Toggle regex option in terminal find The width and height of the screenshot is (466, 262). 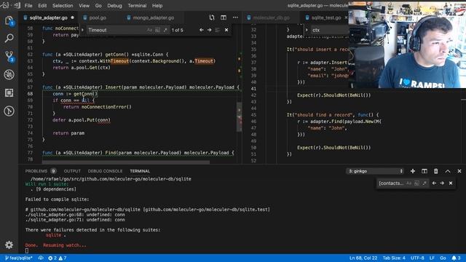tap(424, 183)
